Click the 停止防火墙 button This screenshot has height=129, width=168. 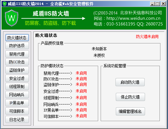130,97
